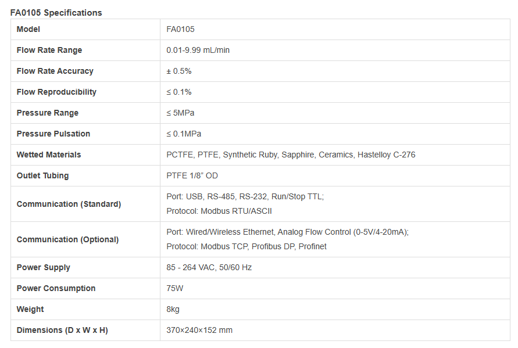The image size is (518, 348).
Task: Click the Wetted Materials label
Action: pyautogui.click(x=49, y=155)
